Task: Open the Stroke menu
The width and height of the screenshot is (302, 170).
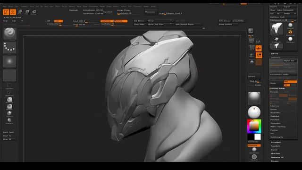Action: [116, 6]
